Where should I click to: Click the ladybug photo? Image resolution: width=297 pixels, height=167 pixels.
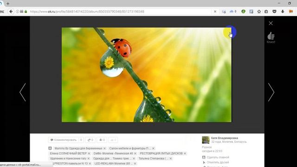pos(147,75)
